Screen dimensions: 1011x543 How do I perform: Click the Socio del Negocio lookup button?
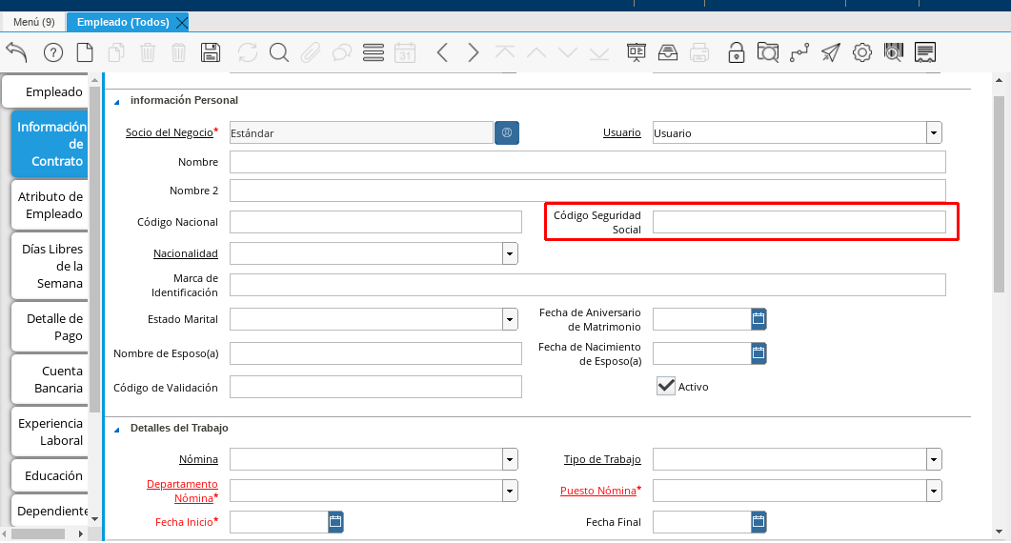click(x=507, y=133)
